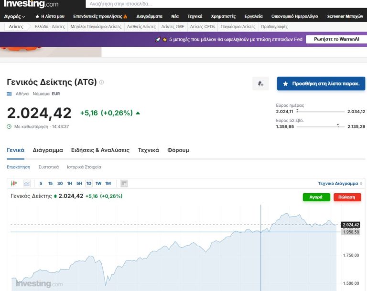
Task: Expand the Αγορές dropdown menu
Action: [14, 16]
